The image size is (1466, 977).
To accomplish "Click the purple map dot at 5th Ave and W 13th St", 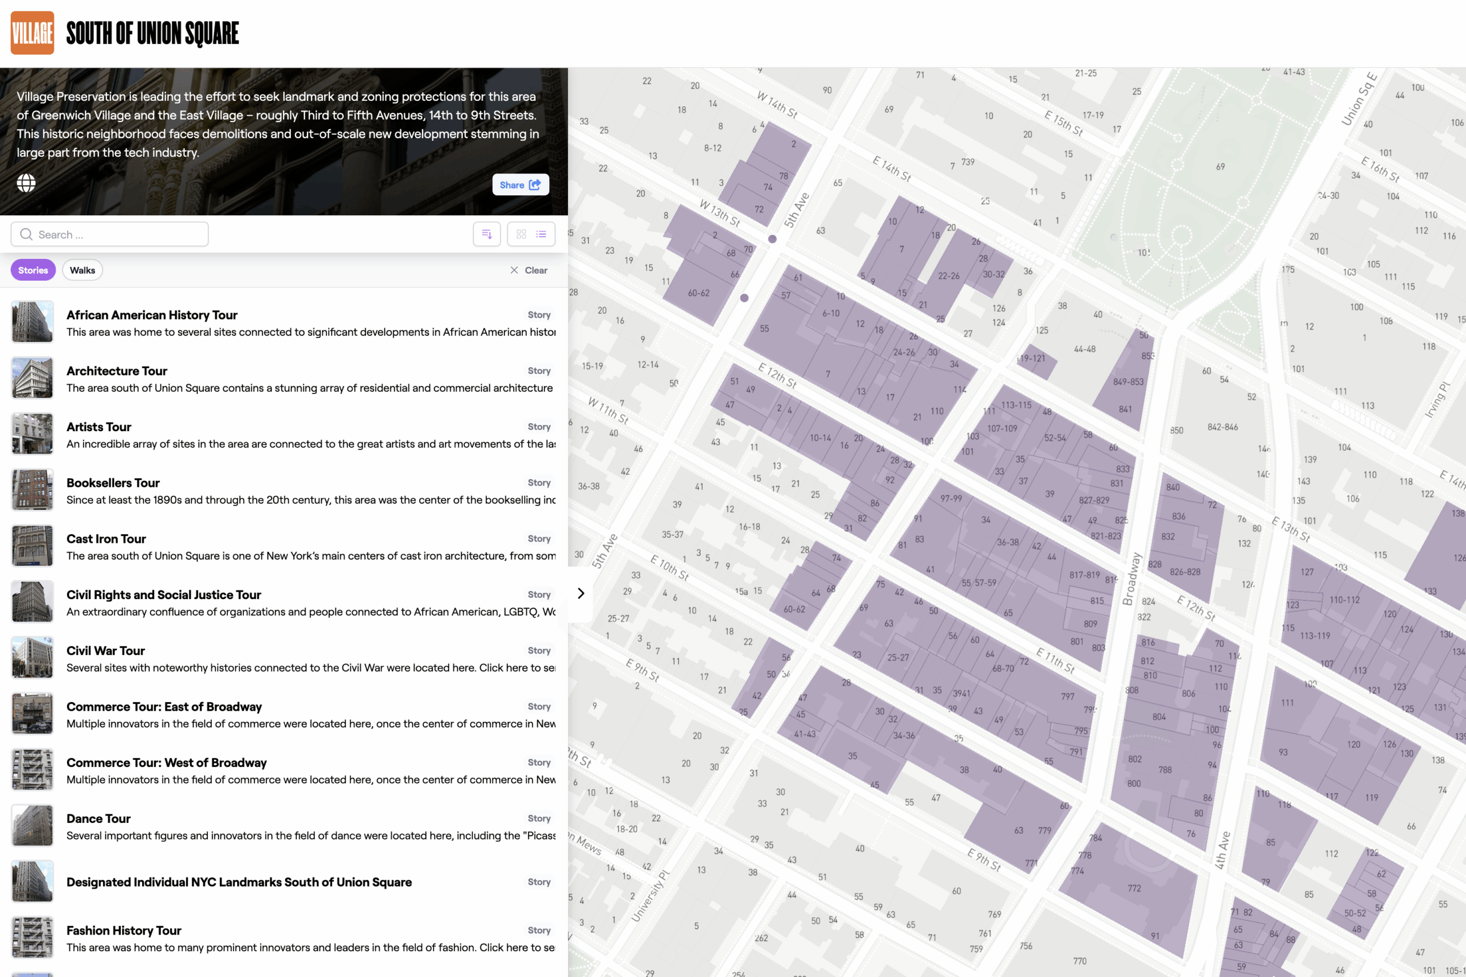I will click(772, 239).
